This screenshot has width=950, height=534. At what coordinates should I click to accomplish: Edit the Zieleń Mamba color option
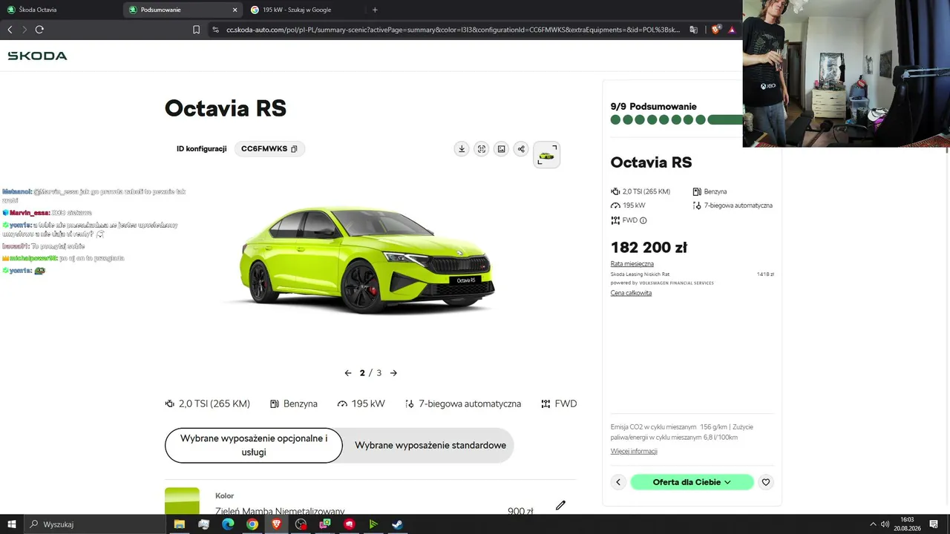tap(560, 505)
